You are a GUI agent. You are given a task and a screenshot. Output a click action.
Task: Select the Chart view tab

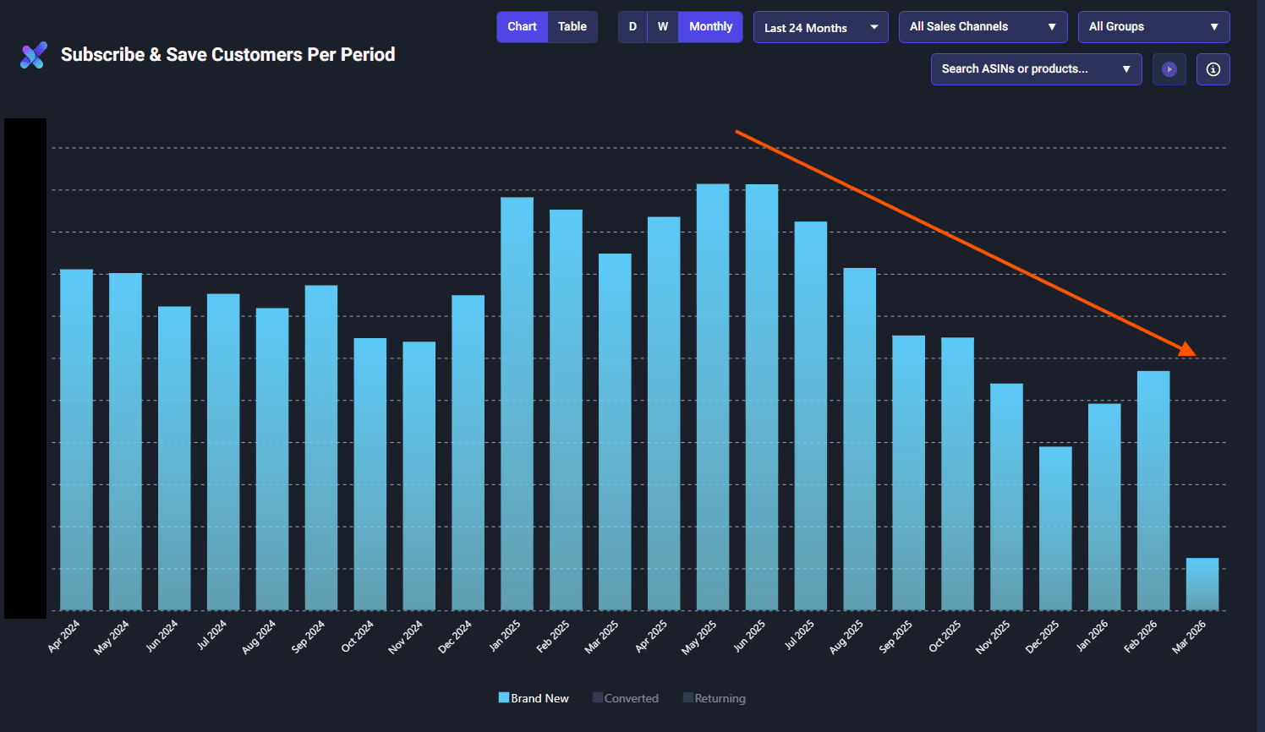pos(522,26)
